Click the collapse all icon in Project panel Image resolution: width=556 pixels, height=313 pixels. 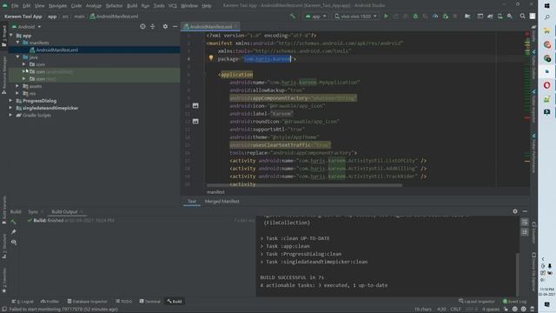[153, 27]
